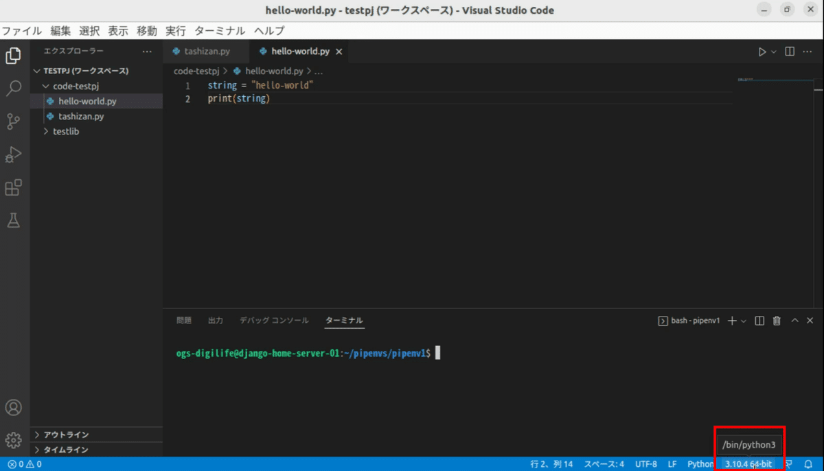Image resolution: width=824 pixels, height=471 pixels.
Task: Change indentation via スペース: 4
Action: (x=604, y=464)
